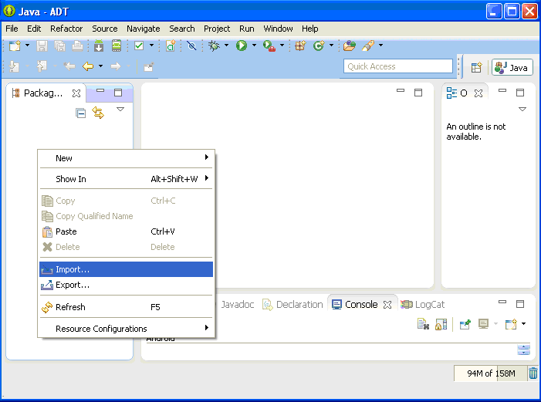Select the Java perspective button
541x402 pixels.
512,67
